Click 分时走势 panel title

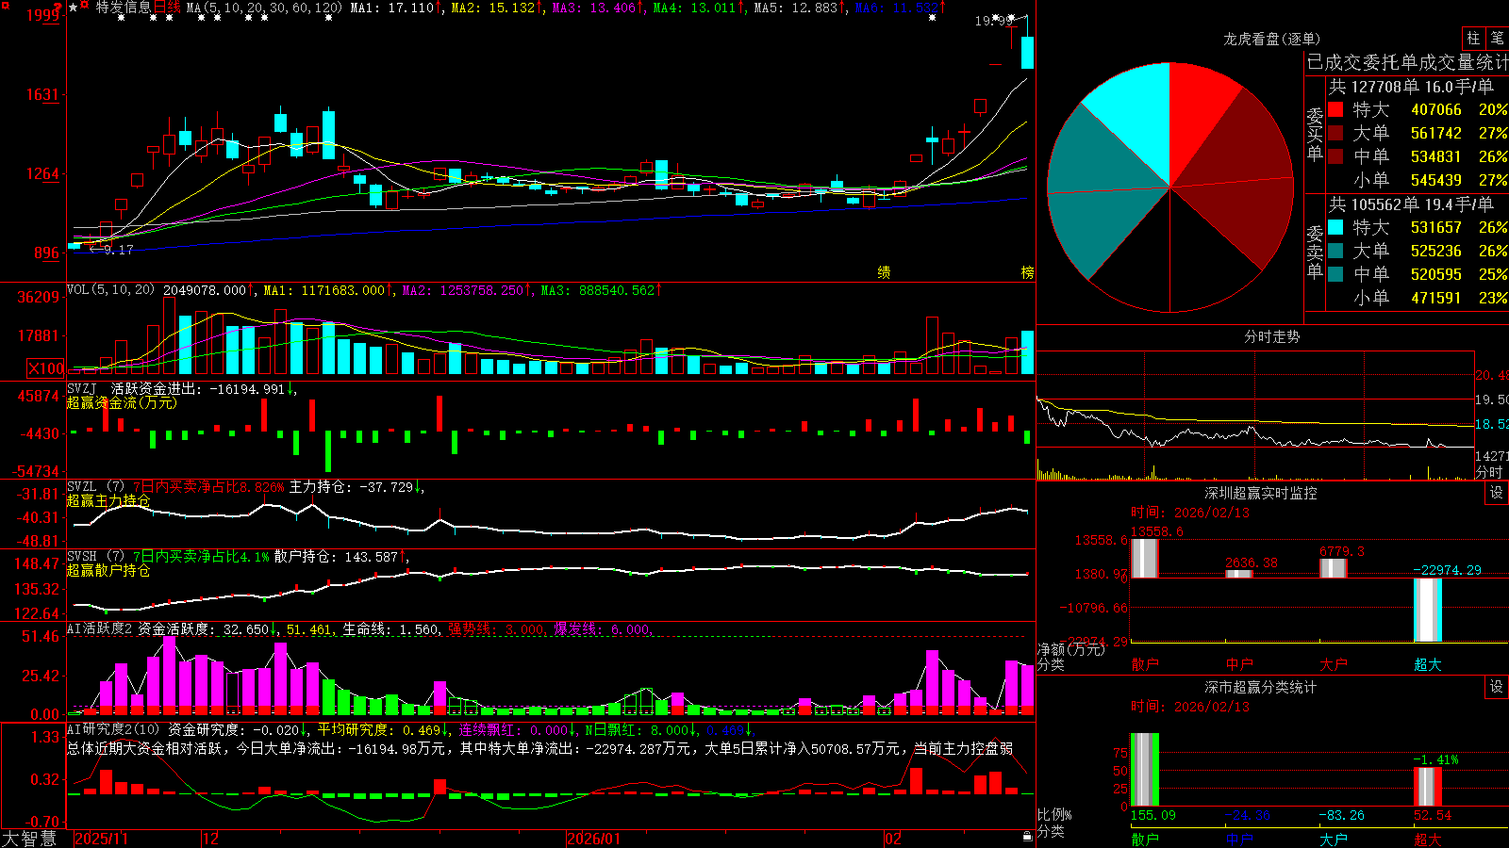coord(1272,336)
